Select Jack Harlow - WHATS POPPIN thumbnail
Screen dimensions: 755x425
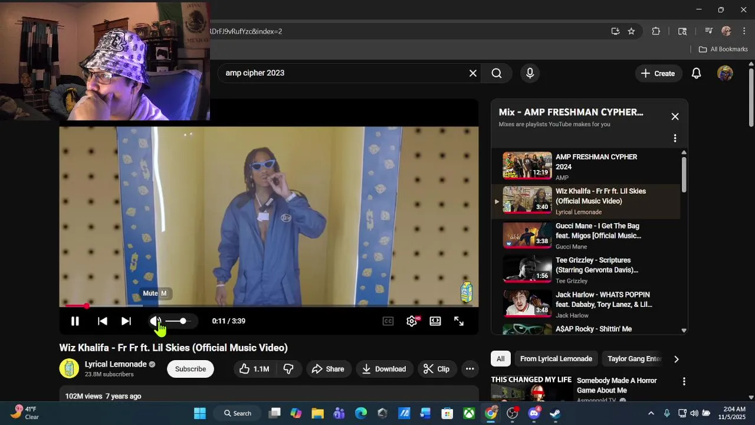tap(527, 303)
